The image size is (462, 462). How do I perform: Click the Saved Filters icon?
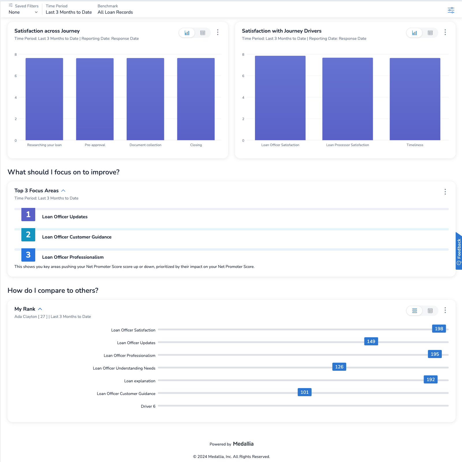click(11, 5)
